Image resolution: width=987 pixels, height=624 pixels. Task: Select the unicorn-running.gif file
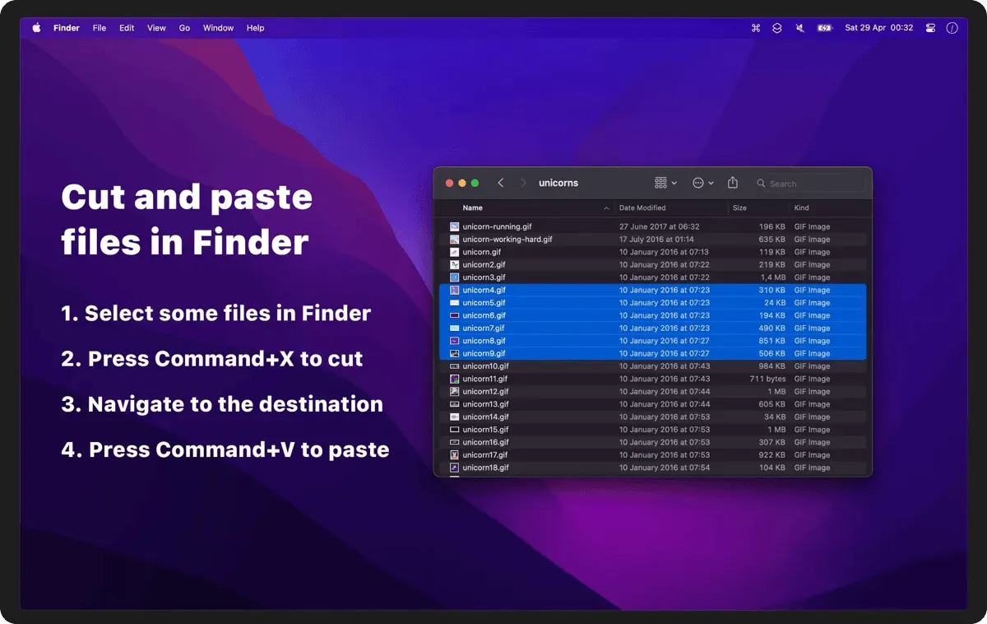tap(498, 226)
